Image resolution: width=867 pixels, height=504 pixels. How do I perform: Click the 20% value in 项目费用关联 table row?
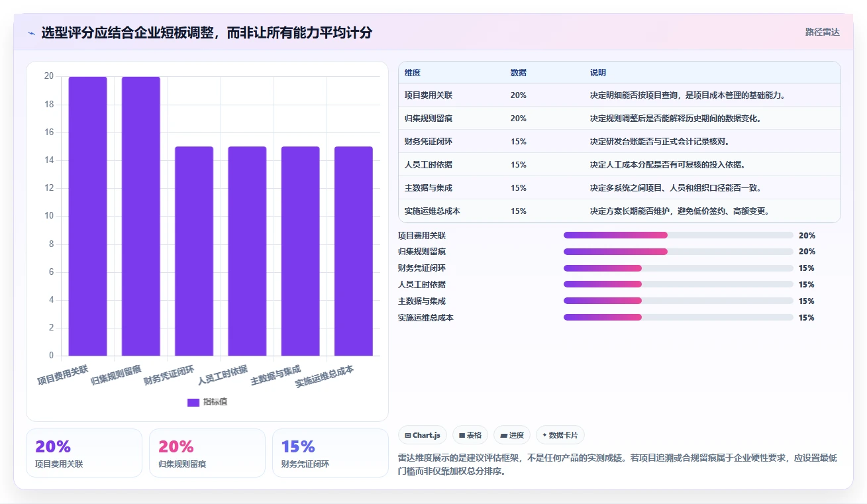(x=519, y=95)
